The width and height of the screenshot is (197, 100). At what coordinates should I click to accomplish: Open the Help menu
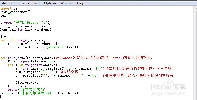click(81, 3)
